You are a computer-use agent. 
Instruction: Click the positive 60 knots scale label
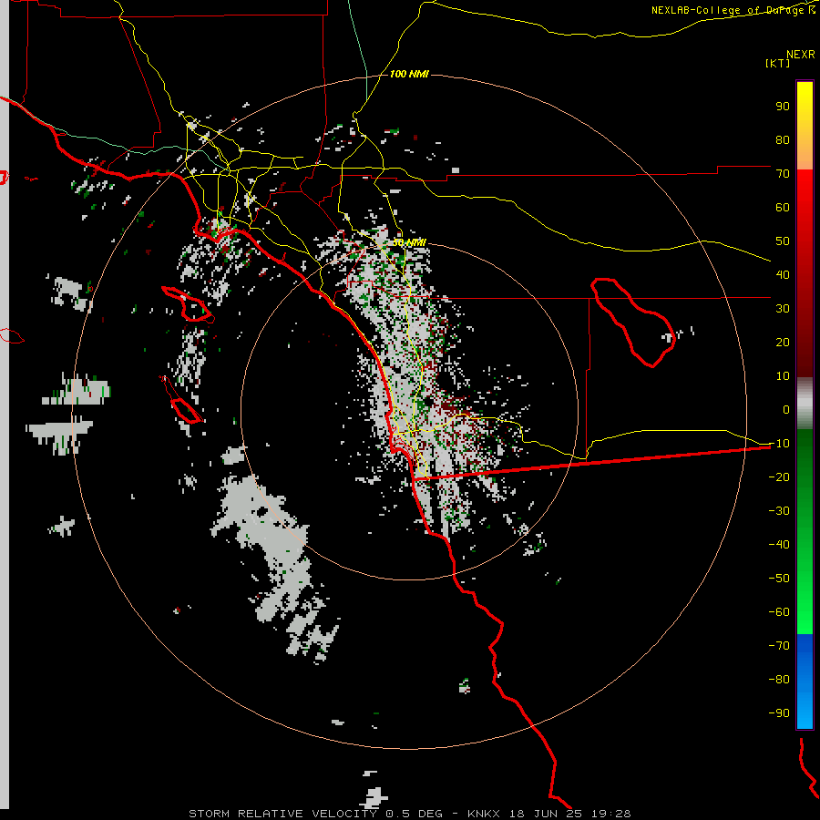[783, 207]
